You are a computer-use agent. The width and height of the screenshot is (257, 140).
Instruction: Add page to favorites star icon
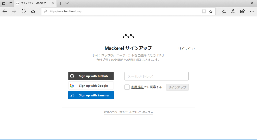[211, 12]
